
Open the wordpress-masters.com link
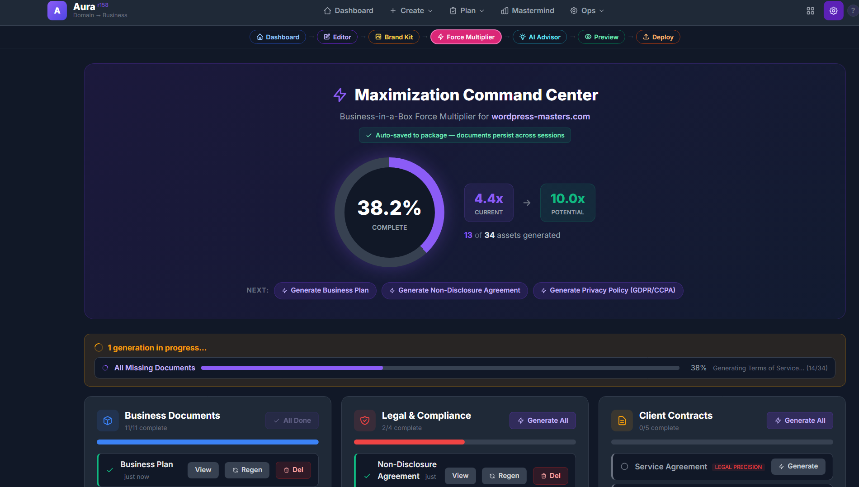coord(540,117)
